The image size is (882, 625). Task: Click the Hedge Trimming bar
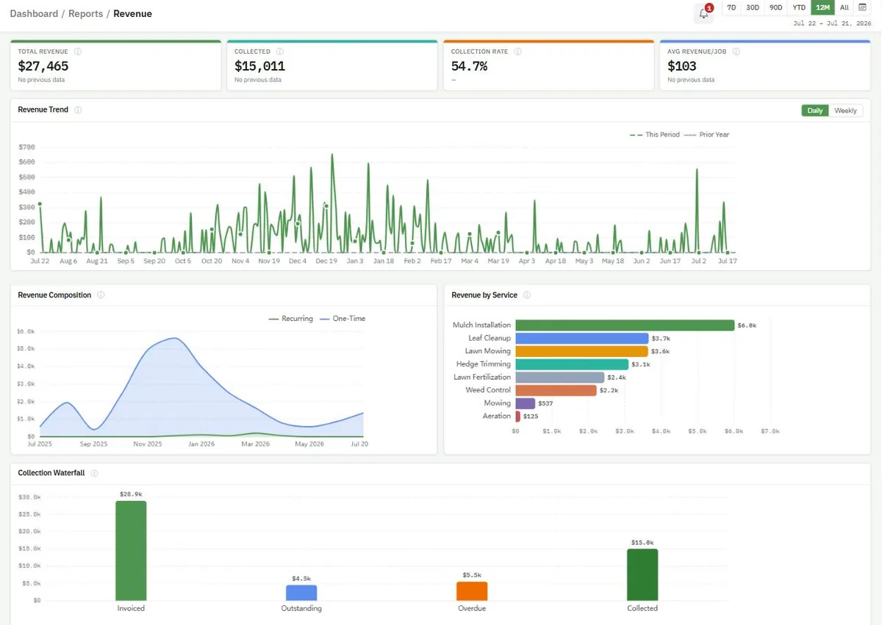pos(572,364)
